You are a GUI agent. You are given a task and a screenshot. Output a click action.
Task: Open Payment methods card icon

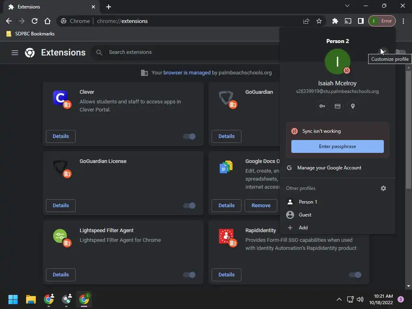click(x=338, y=106)
